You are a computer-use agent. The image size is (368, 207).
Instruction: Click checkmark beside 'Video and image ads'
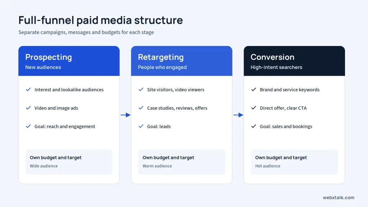(28, 108)
